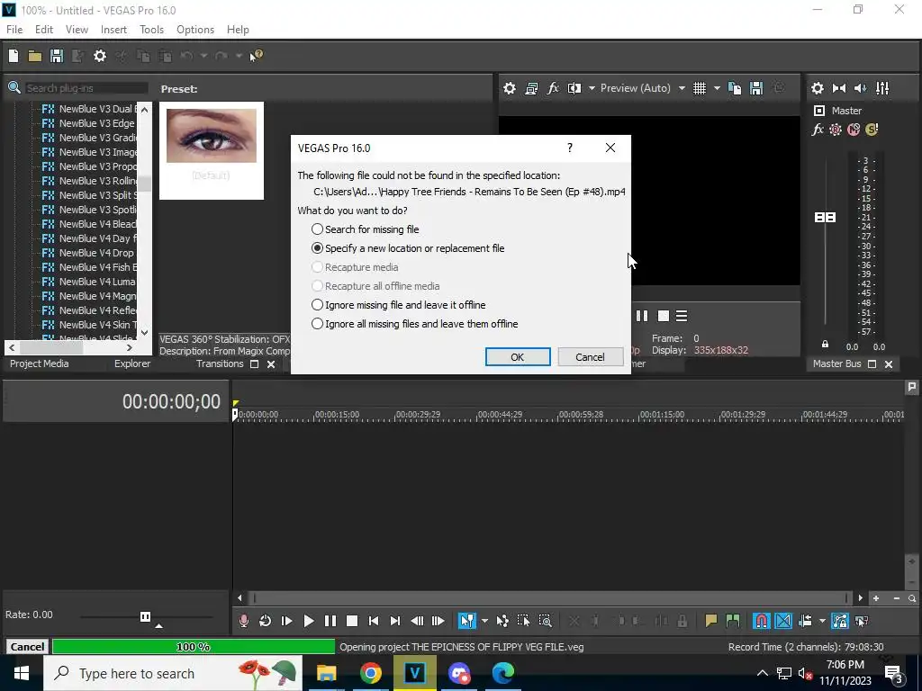Viewport: 922px width, 691px height.
Task: Click the Save icon in main toolbar
Action: coord(57,56)
